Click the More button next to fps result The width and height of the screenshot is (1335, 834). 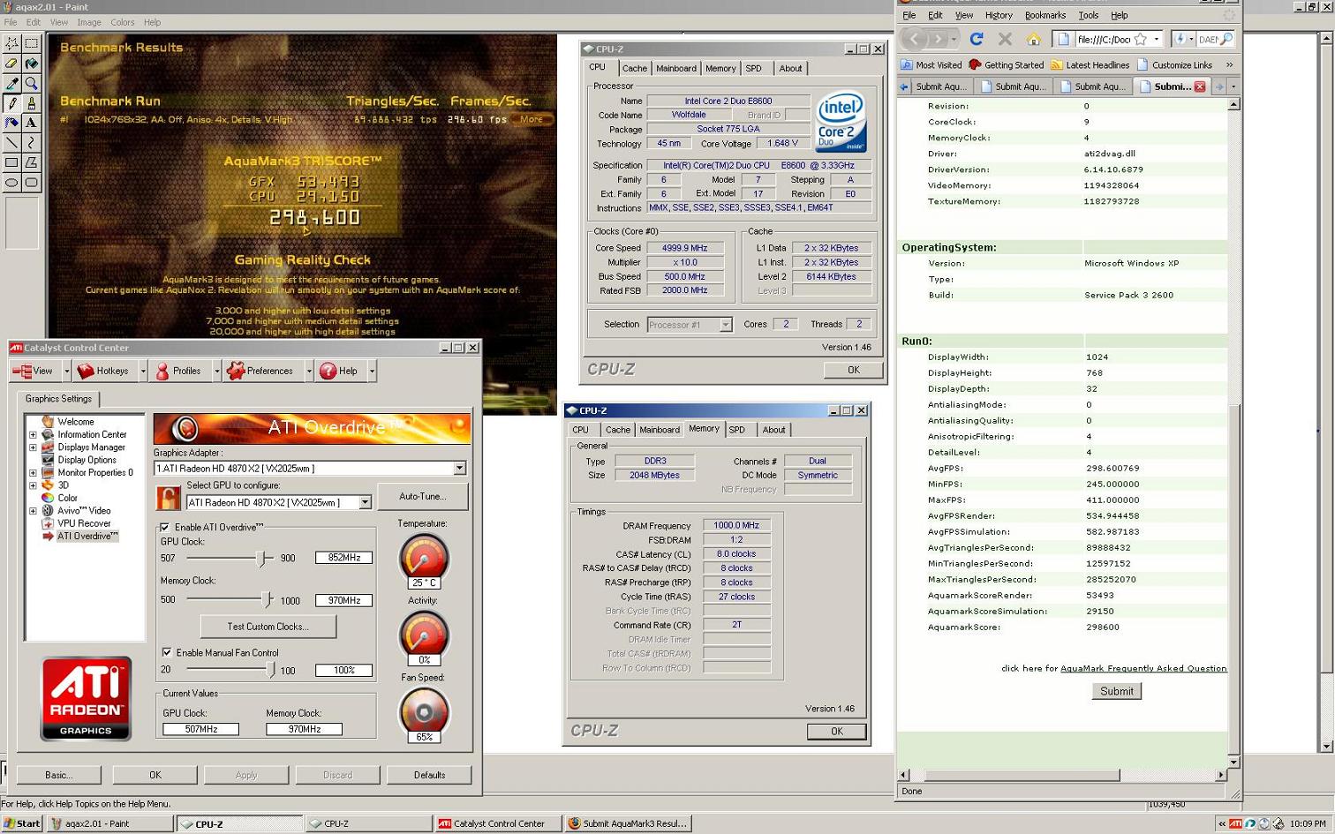pyautogui.click(x=532, y=119)
